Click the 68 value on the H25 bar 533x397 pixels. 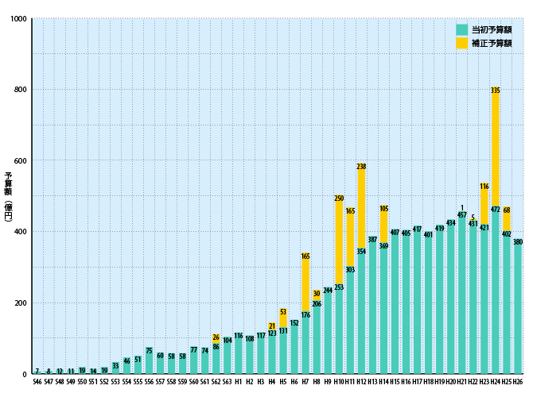(507, 210)
